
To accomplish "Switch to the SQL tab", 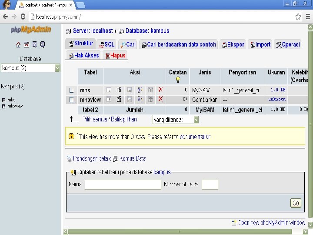I will pos(107,44).
